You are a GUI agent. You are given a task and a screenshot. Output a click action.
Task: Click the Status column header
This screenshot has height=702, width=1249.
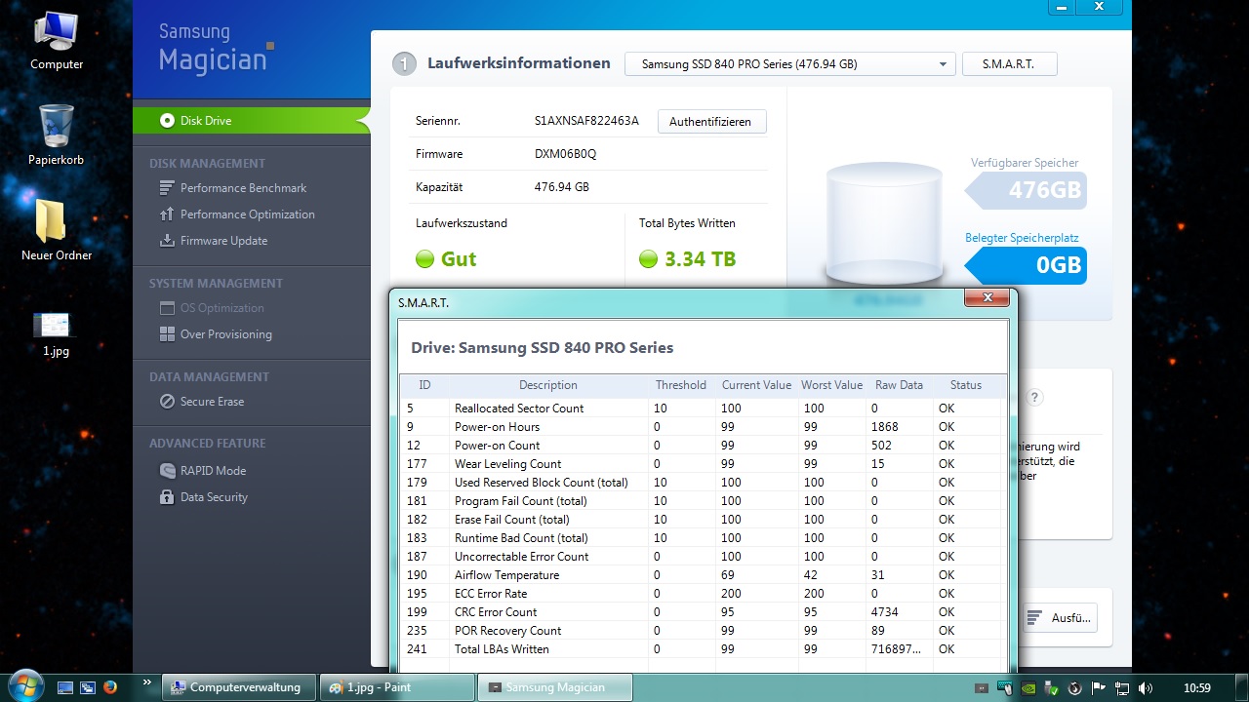(x=966, y=385)
